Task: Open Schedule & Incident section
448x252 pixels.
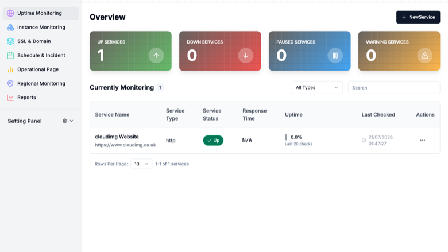Action: tap(41, 55)
